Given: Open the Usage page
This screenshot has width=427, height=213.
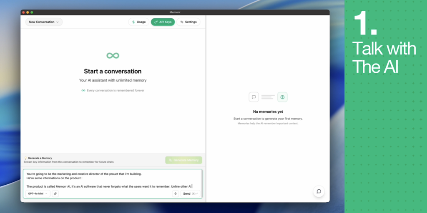Looking at the screenshot, I should pyautogui.click(x=139, y=22).
